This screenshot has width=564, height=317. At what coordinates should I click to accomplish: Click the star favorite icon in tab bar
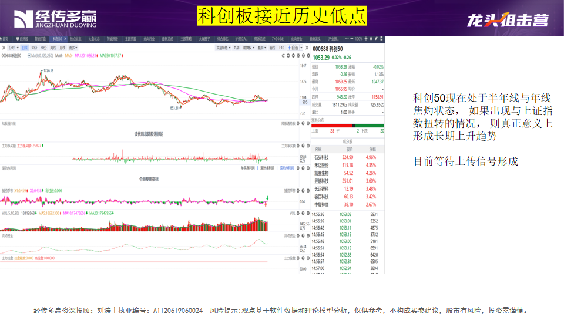point(371,39)
